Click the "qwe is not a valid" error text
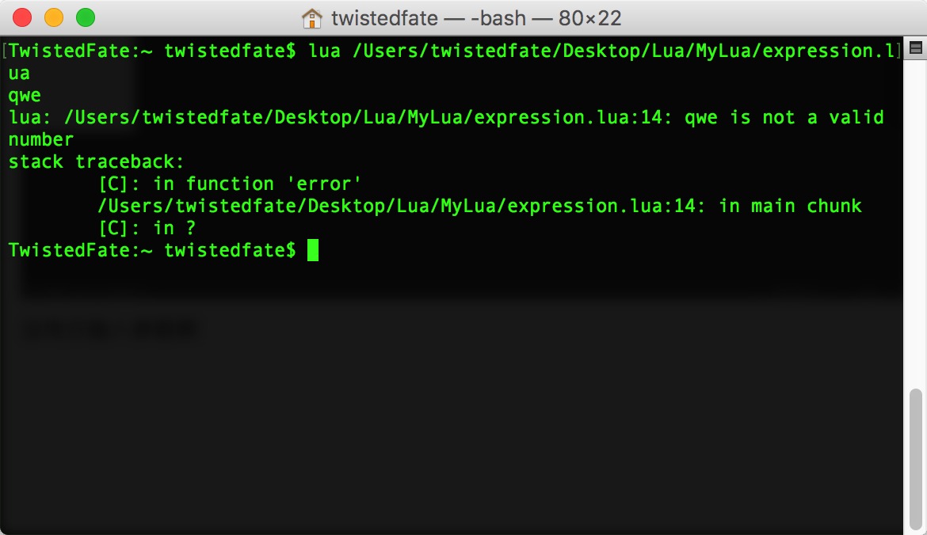The image size is (927, 535). pos(784,117)
